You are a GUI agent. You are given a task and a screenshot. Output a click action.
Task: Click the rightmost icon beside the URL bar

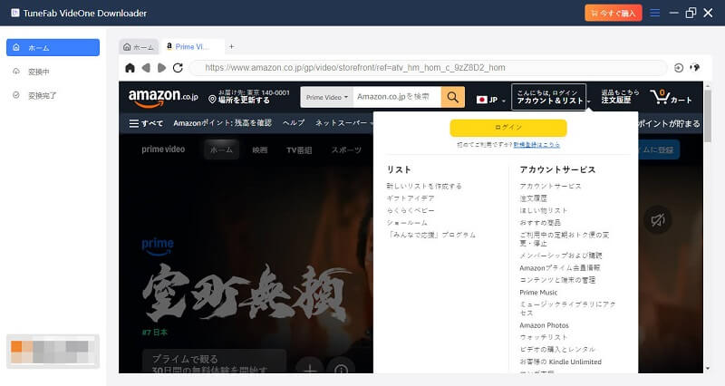694,68
